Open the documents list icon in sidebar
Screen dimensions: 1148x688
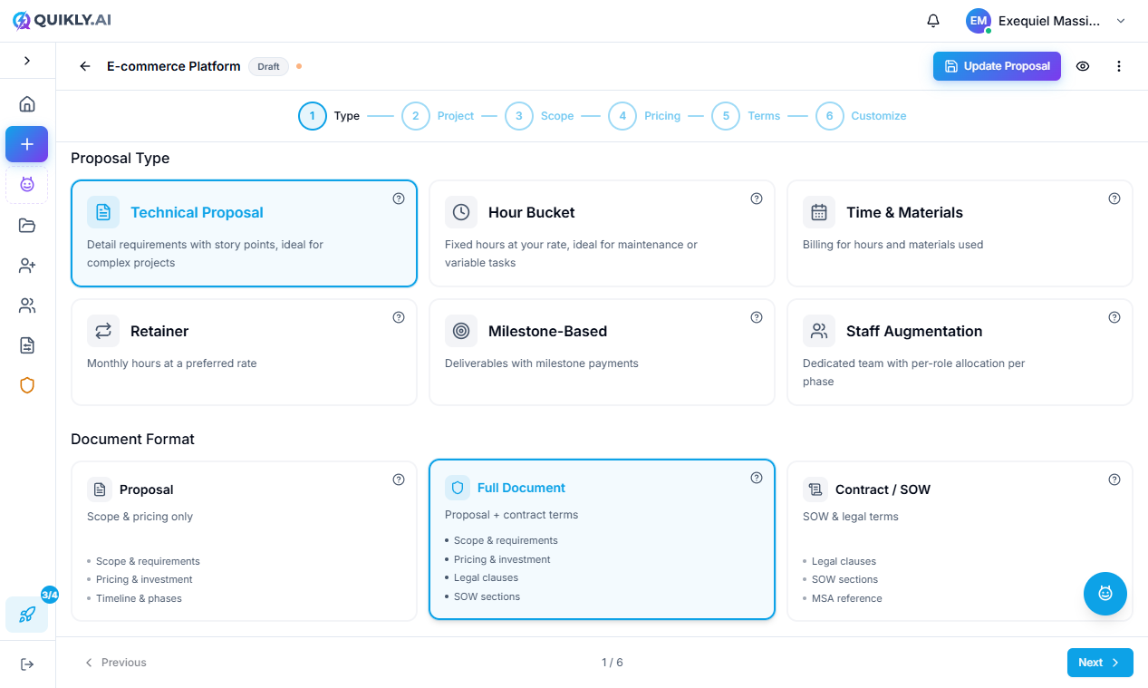tap(27, 345)
